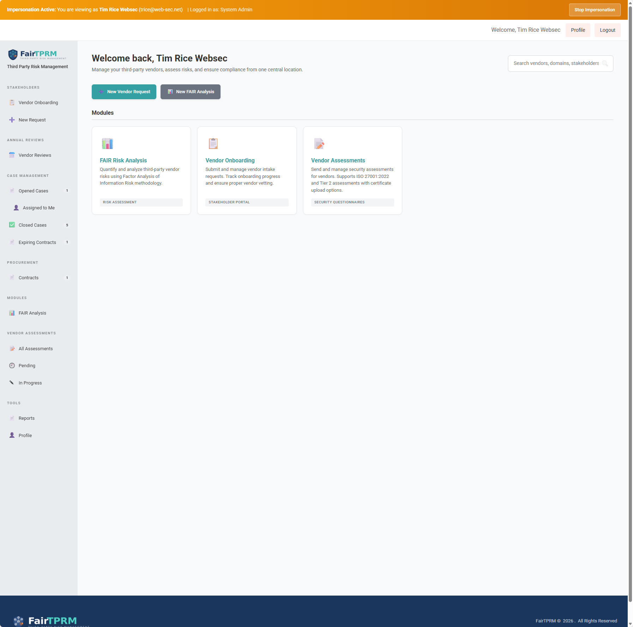
Task: Click the pencil document icon on Vendor Assessments card
Action: [319, 144]
